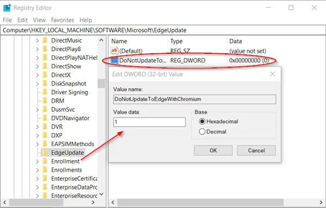Close the Edit DWORD dialog with X
This screenshot has width=326, height=208.
coord(273,74)
